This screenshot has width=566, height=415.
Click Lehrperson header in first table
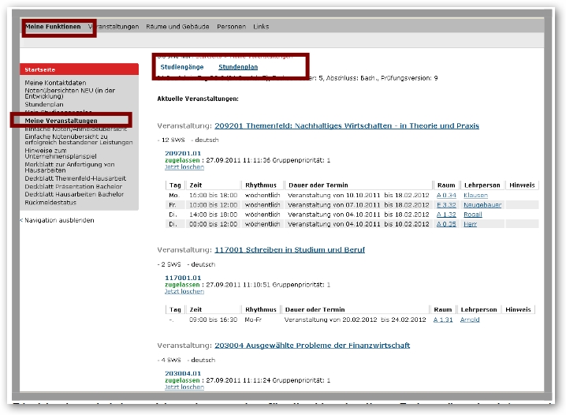482,185
